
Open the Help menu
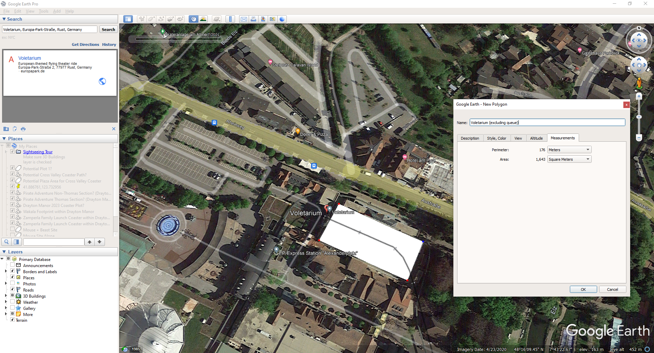(69, 11)
